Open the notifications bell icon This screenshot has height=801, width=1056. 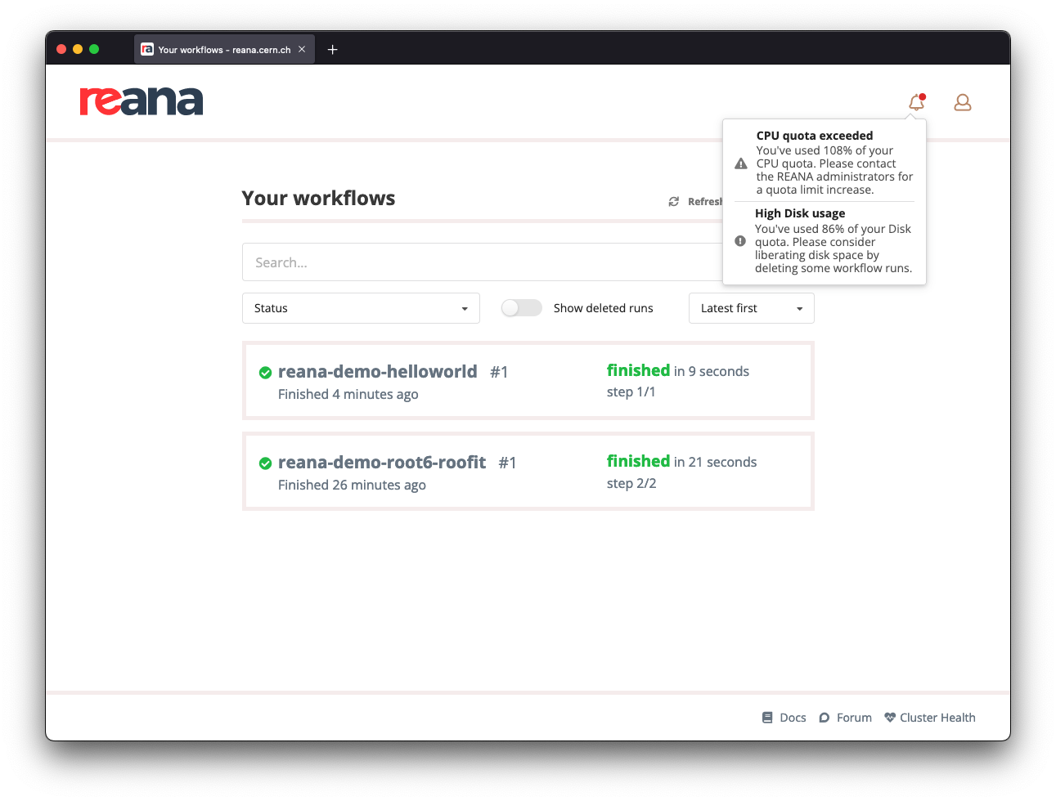click(x=916, y=102)
